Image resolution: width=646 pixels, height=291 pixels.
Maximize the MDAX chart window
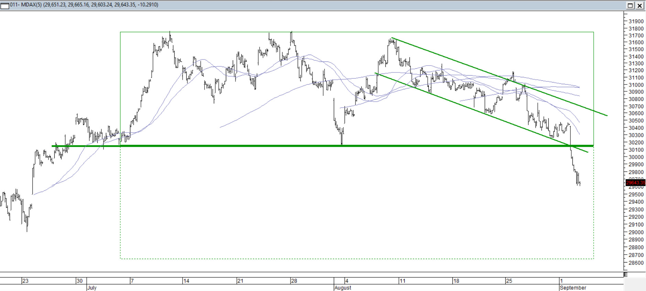coord(630,5)
